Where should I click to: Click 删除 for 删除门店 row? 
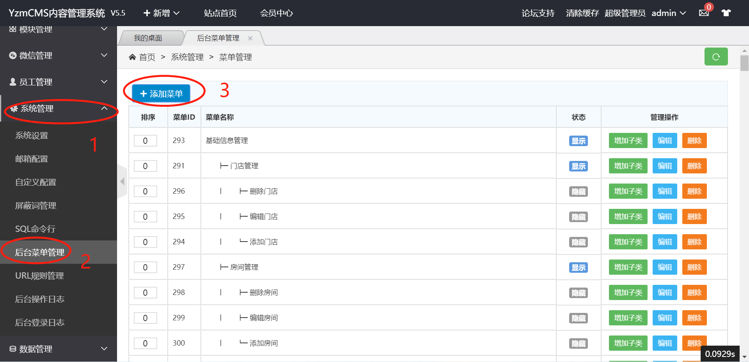694,191
